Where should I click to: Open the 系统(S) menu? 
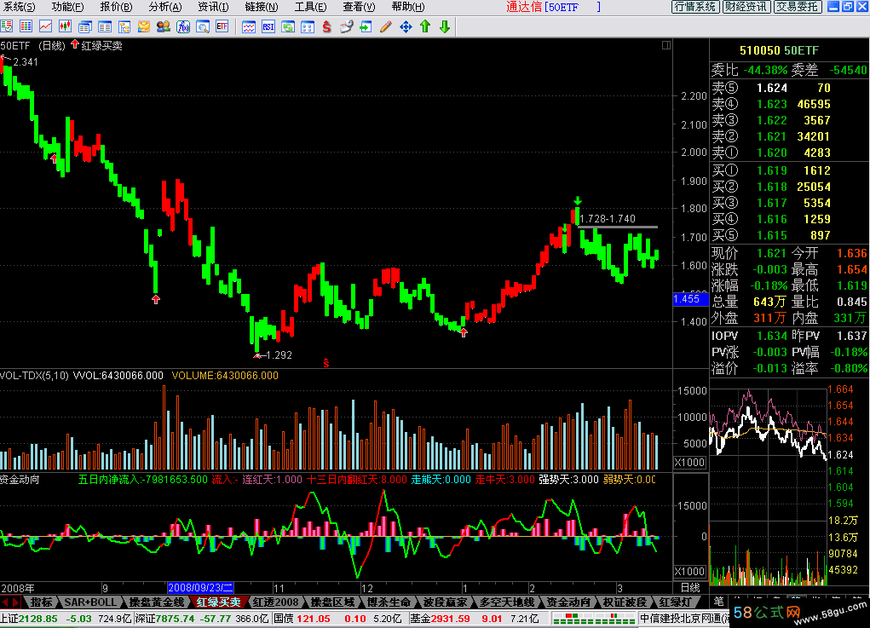[x=18, y=7]
